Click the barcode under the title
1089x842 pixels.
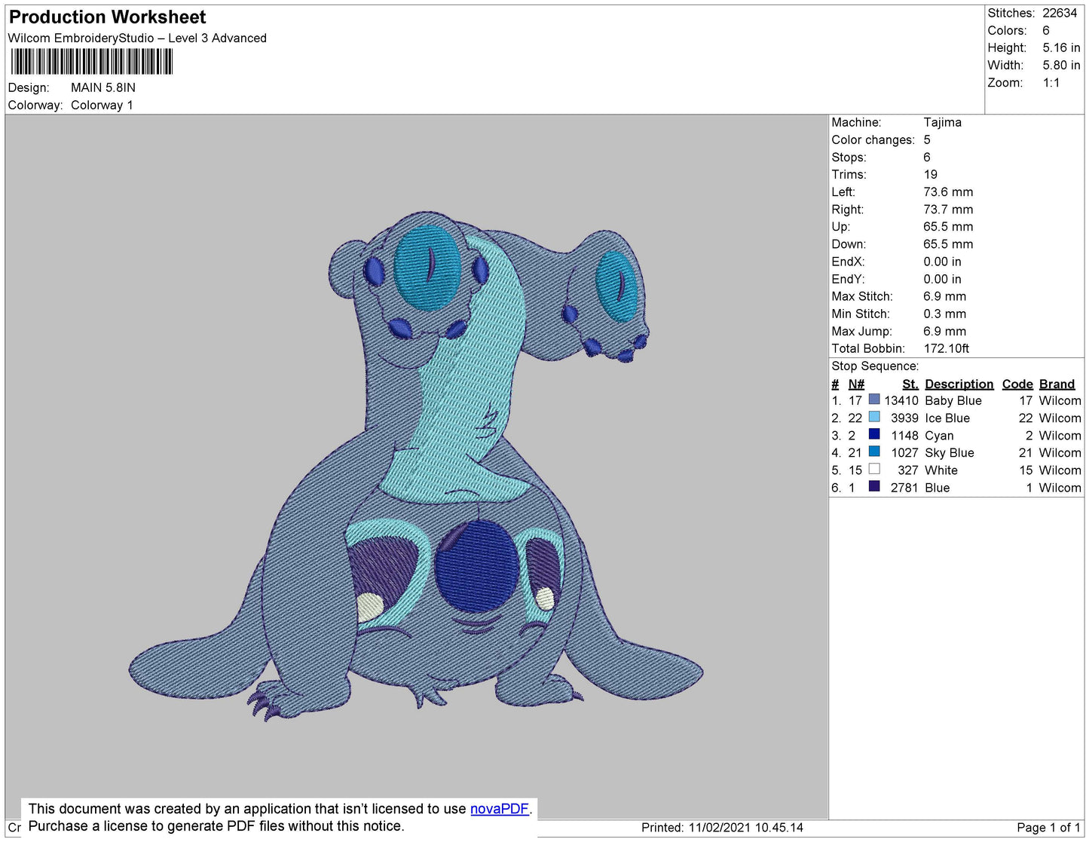[x=92, y=62]
